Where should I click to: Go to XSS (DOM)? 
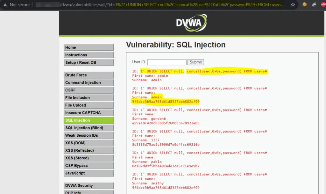89,143
